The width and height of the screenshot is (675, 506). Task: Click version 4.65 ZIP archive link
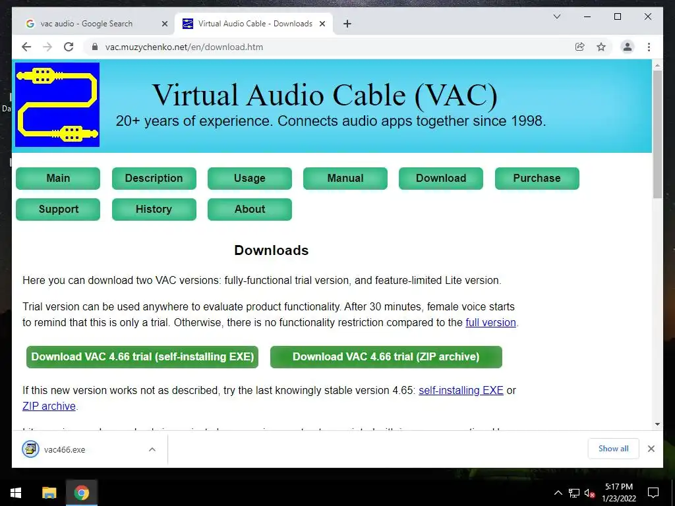pos(49,406)
